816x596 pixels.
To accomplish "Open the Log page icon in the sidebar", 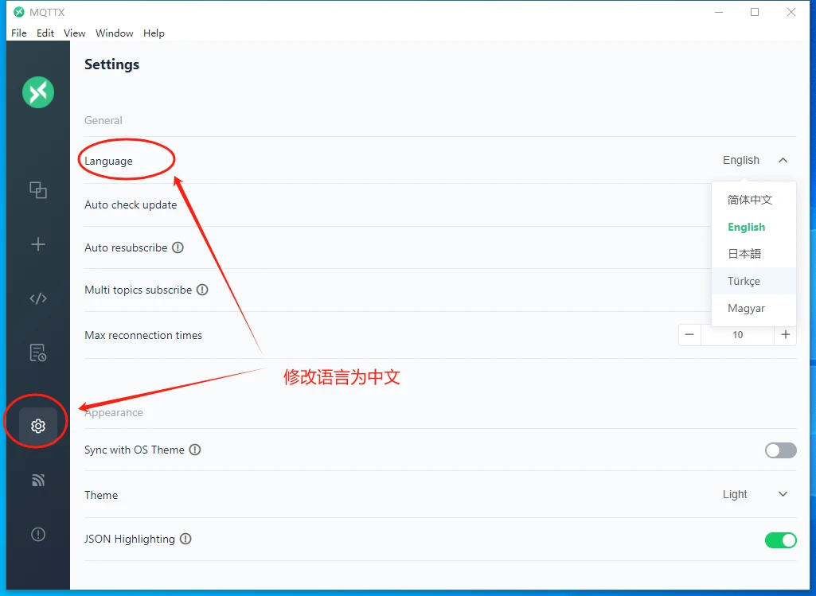I will tap(38, 353).
